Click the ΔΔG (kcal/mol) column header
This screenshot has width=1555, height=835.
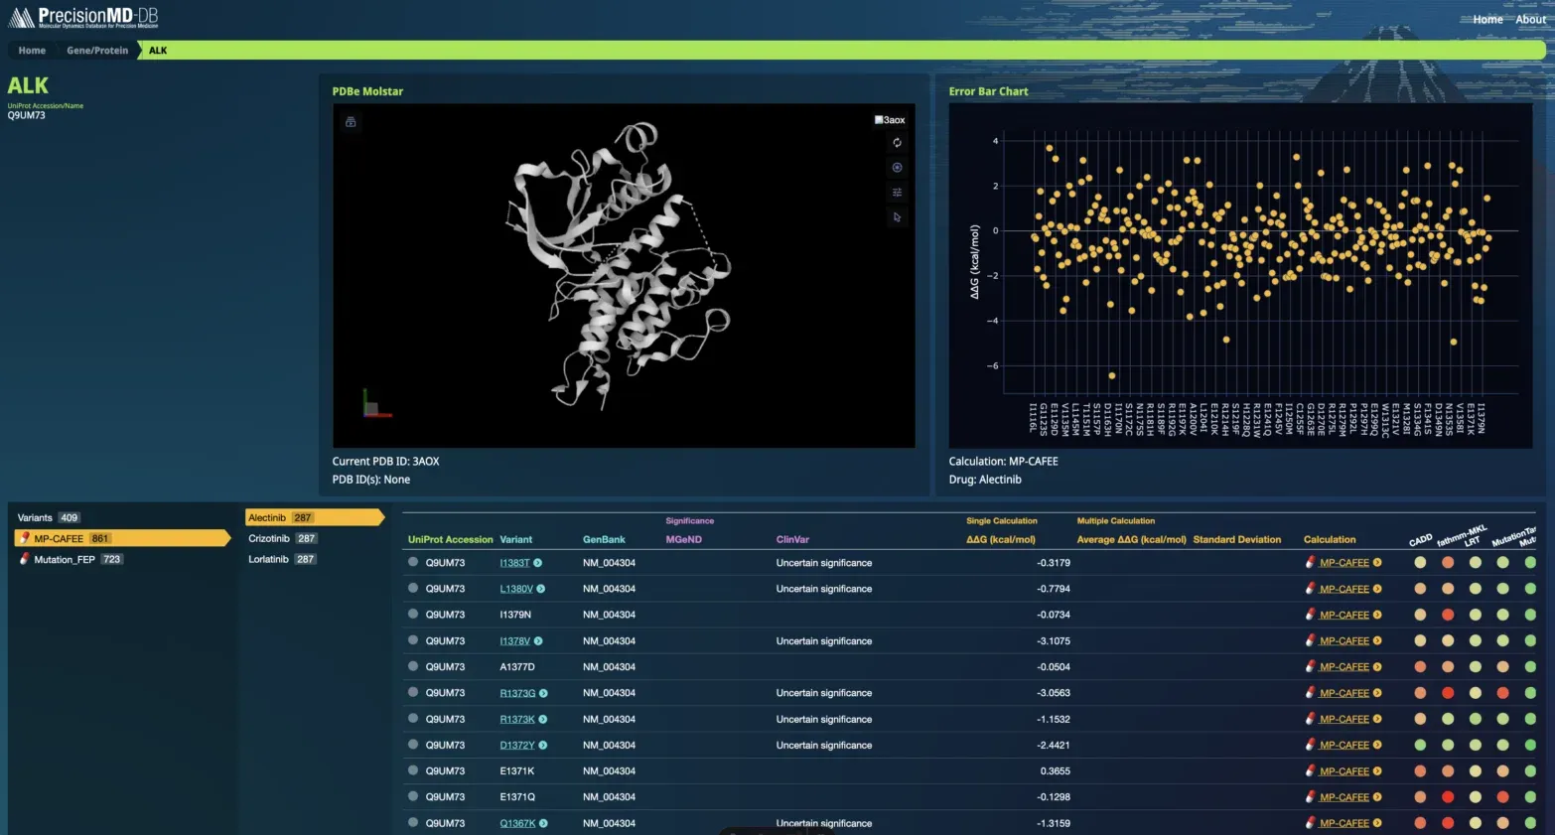(x=1001, y=540)
